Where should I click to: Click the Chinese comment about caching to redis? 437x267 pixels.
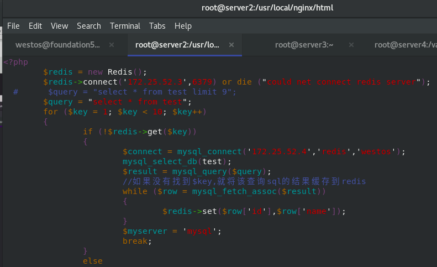click(x=244, y=181)
